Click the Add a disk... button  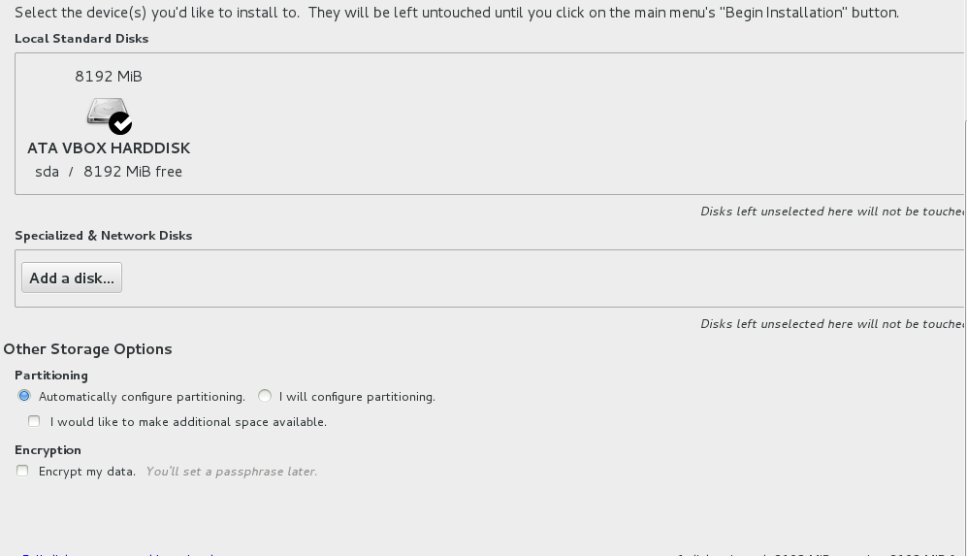72,278
